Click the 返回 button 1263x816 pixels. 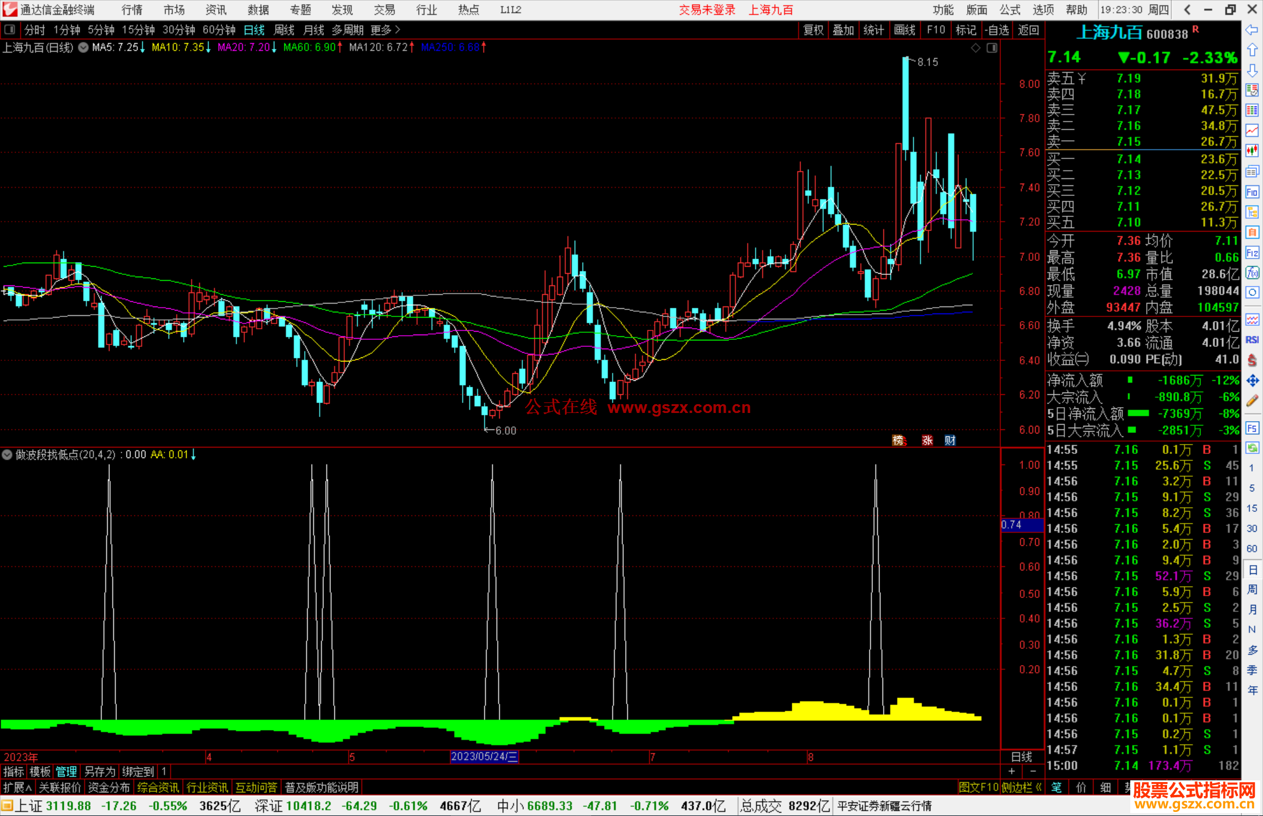point(1028,30)
